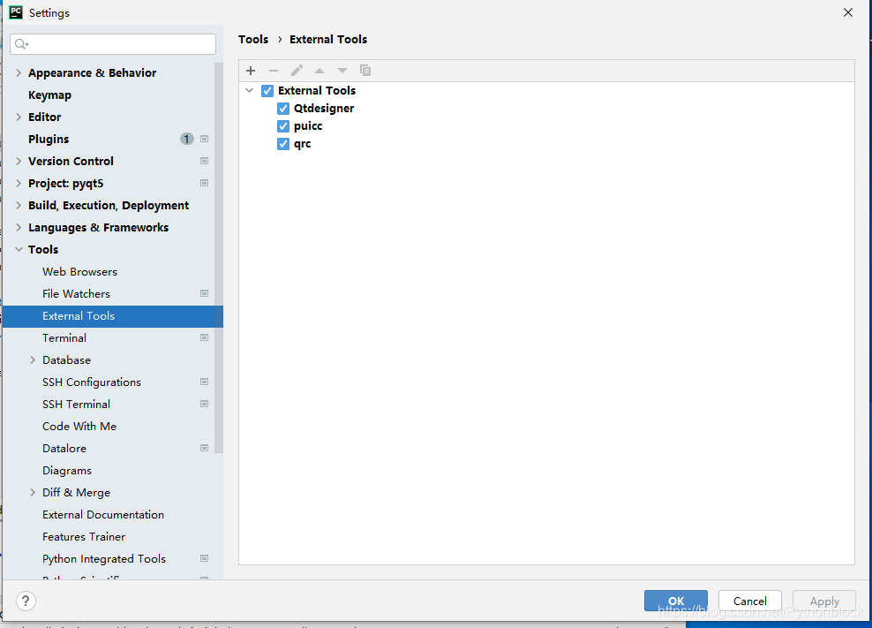Select Diff & Merge under Tools

tap(76, 493)
